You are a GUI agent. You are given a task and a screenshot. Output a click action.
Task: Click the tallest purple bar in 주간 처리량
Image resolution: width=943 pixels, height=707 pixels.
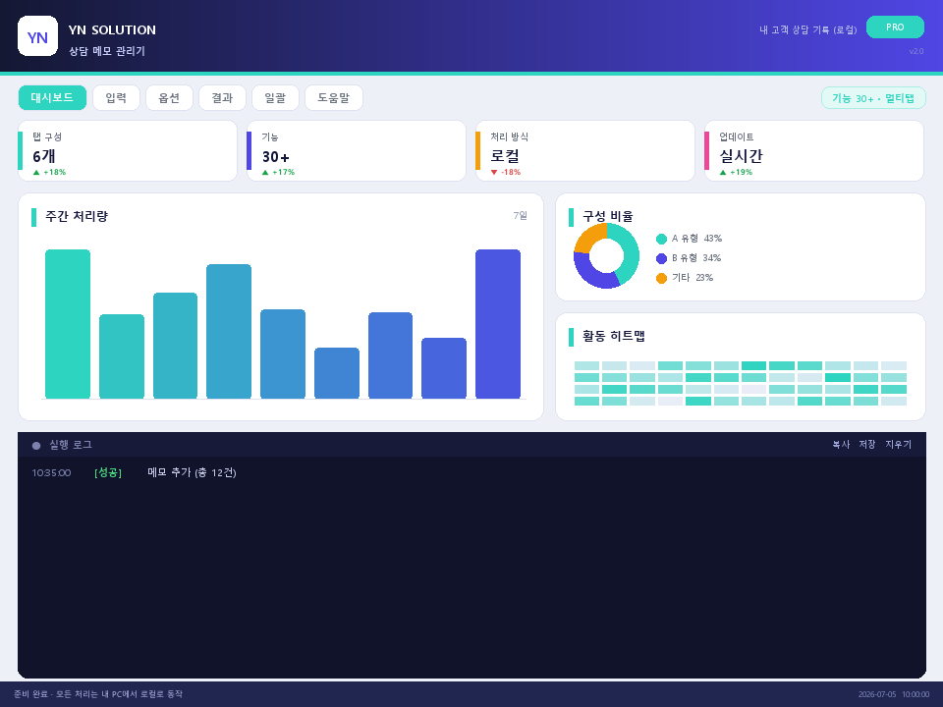(x=498, y=323)
